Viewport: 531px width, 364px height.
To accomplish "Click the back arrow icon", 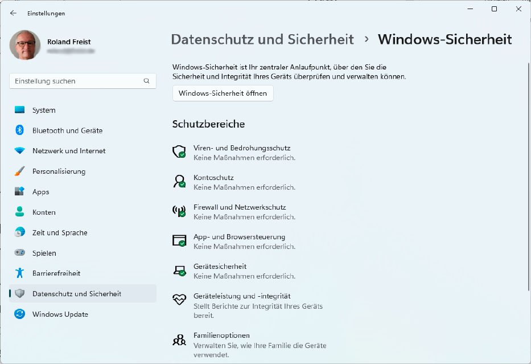I will pos(13,13).
